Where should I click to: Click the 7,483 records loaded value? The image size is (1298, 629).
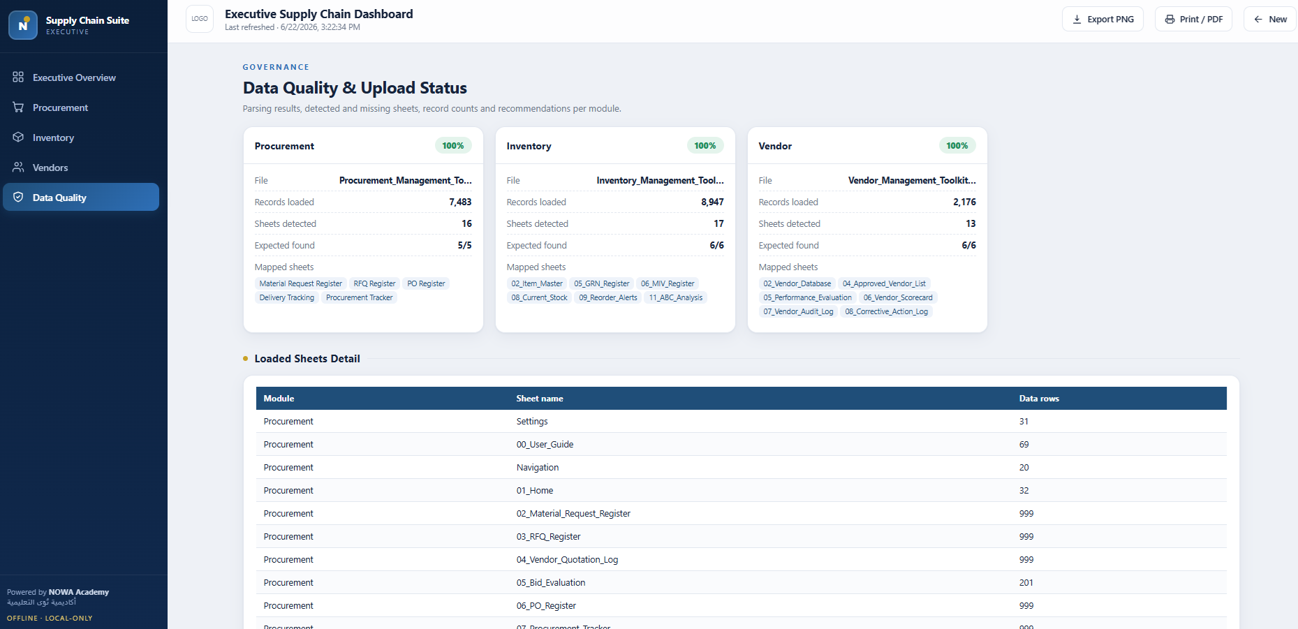[x=460, y=202]
